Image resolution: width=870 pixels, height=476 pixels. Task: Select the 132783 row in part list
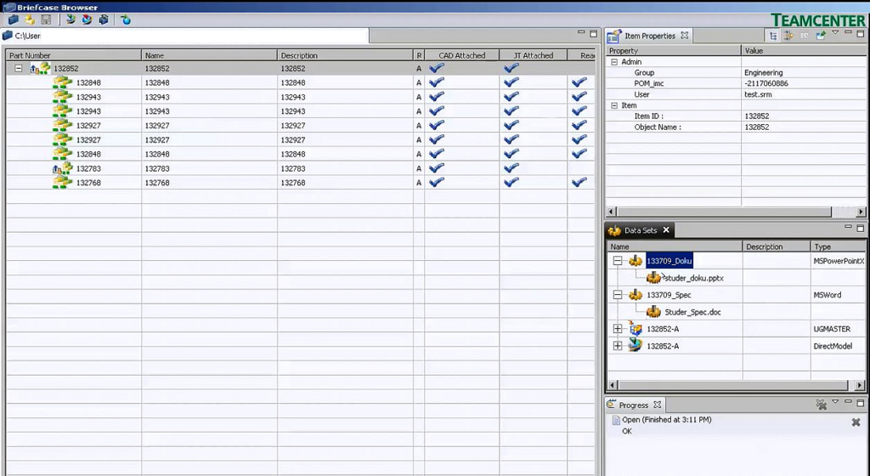click(x=300, y=168)
